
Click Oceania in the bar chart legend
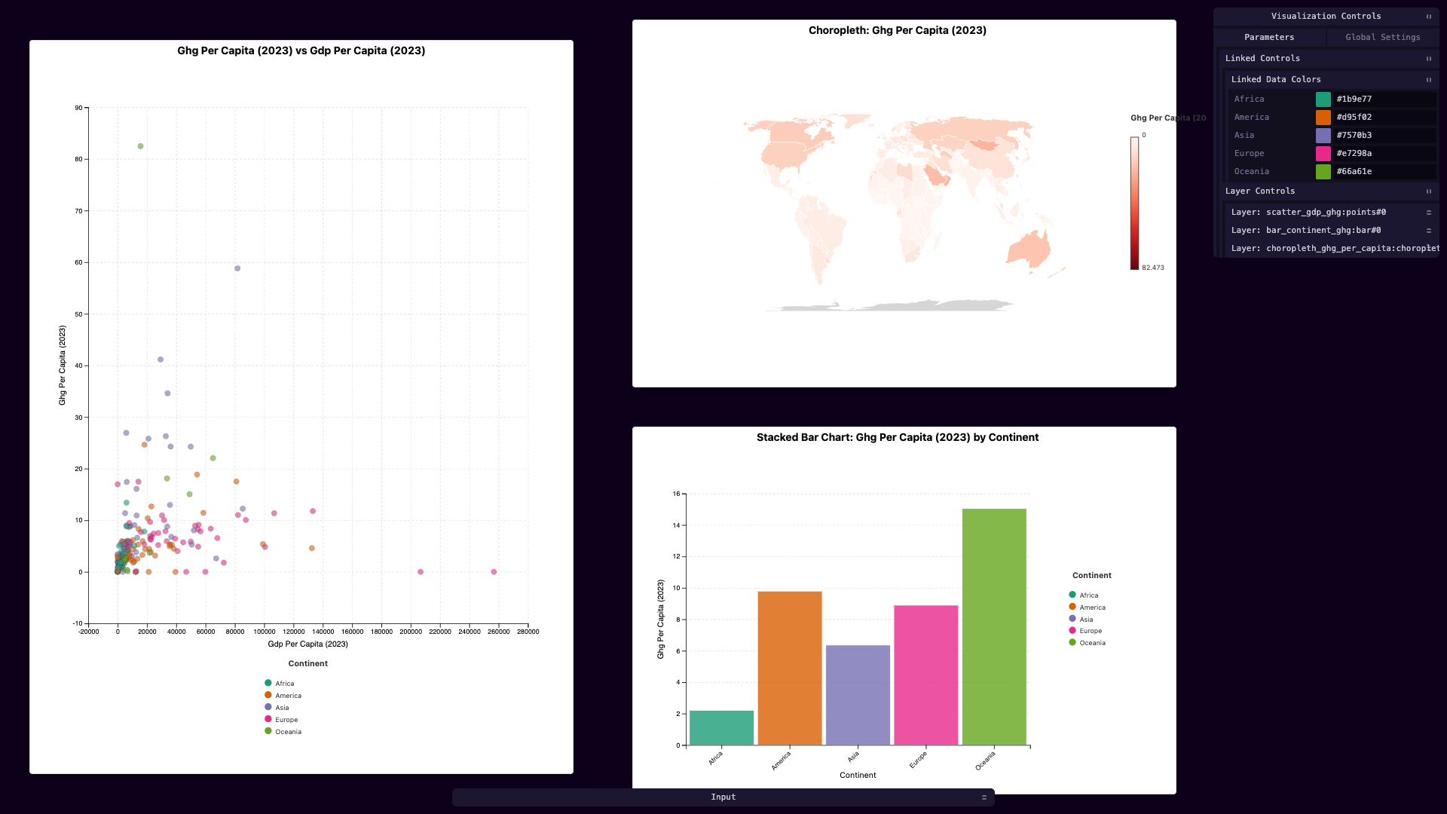pos(1088,643)
